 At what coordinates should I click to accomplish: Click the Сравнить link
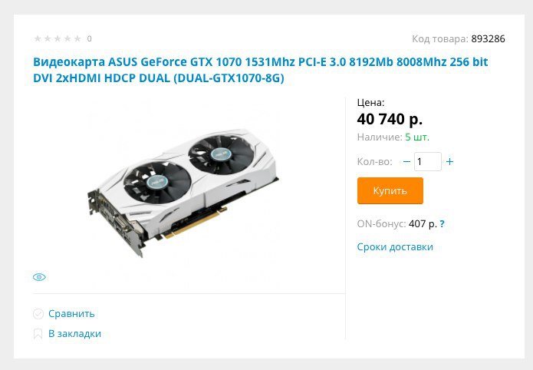(71, 313)
